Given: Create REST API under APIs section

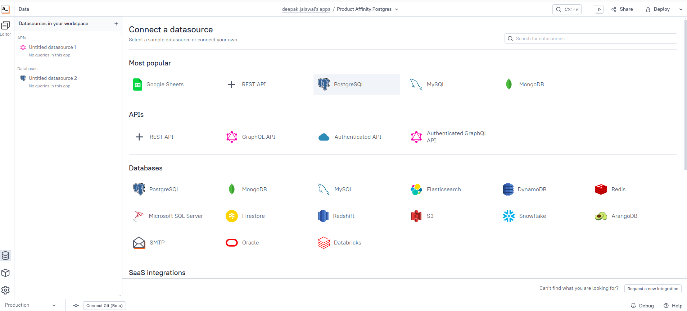Looking at the screenshot, I should (154, 137).
